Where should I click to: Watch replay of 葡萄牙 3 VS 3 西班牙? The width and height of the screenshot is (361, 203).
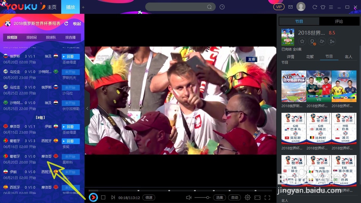point(71,141)
